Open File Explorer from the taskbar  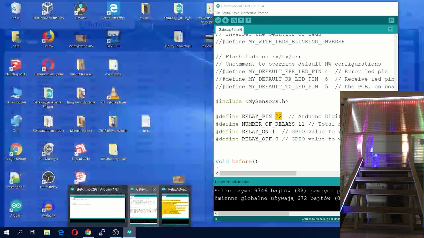(x=47, y=232)
